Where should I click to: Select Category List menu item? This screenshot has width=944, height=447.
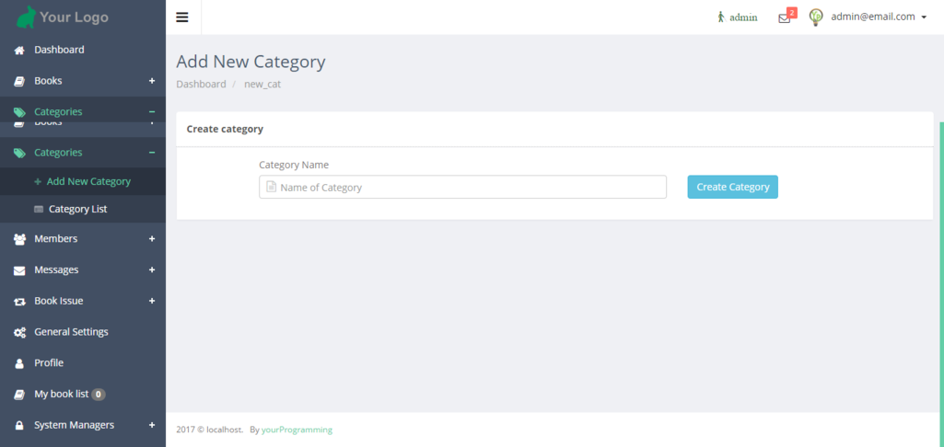(x=77, y=210)
